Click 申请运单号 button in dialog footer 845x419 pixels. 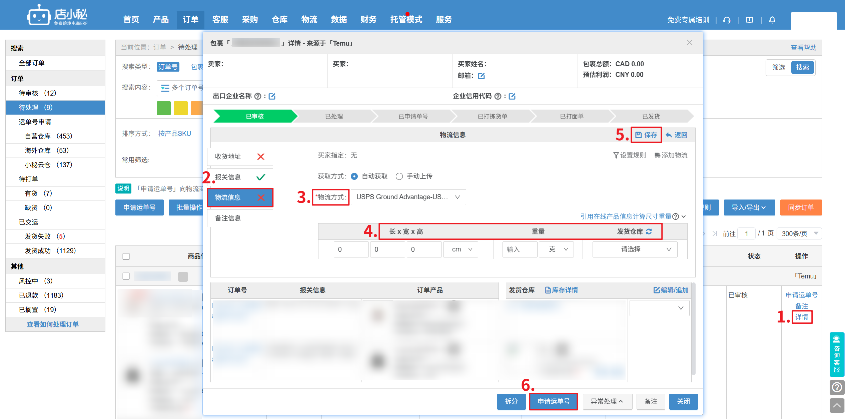(x=553, y=401)
